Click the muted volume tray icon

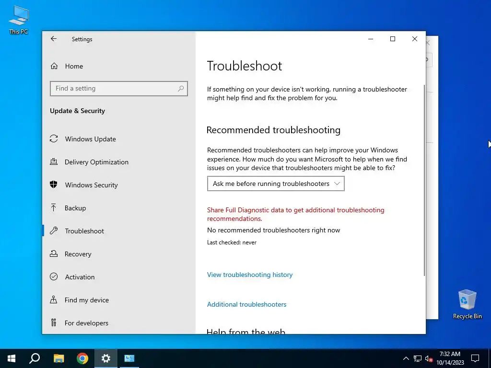[429, 358]
